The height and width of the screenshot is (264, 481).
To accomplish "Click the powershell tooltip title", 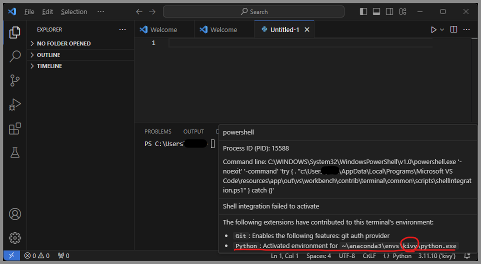I will tap(238, 132).
